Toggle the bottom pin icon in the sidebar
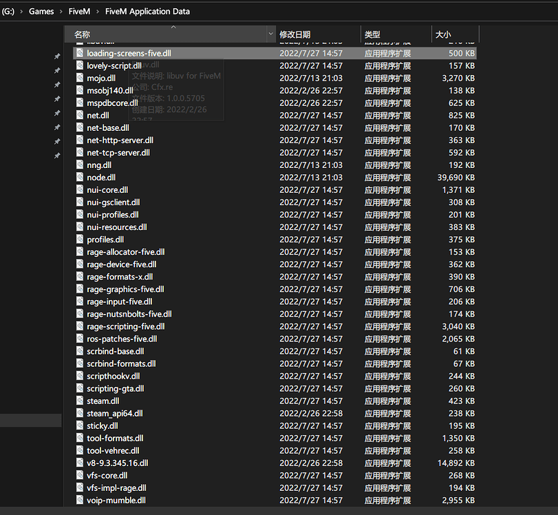This screenshot has height=515, width=558. [57, 156]
